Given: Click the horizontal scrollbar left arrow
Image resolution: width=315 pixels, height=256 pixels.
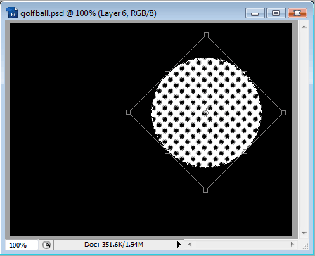Looking at the screenshot, I should point(190,245).
